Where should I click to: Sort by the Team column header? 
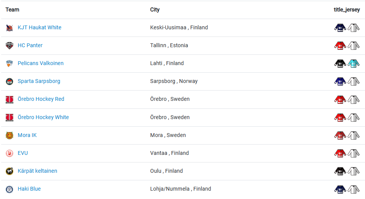pos(13,10)
